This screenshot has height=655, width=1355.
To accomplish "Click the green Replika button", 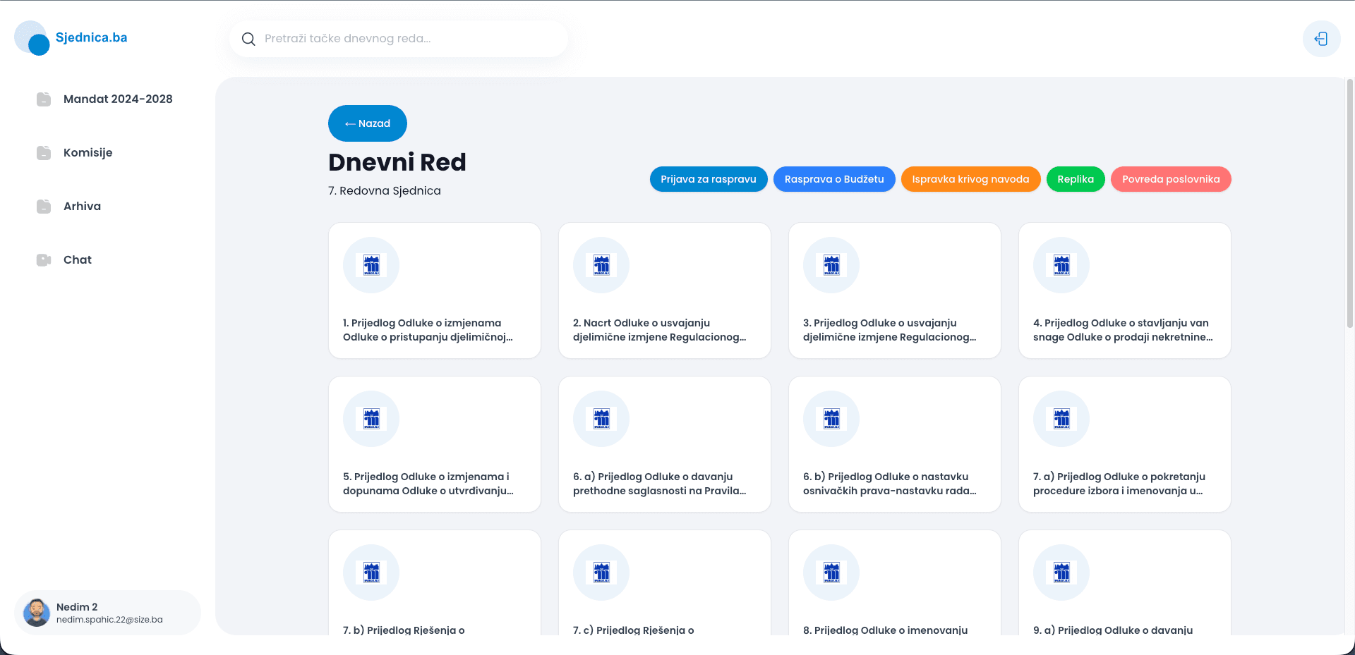I will [x=1075, y=179].
